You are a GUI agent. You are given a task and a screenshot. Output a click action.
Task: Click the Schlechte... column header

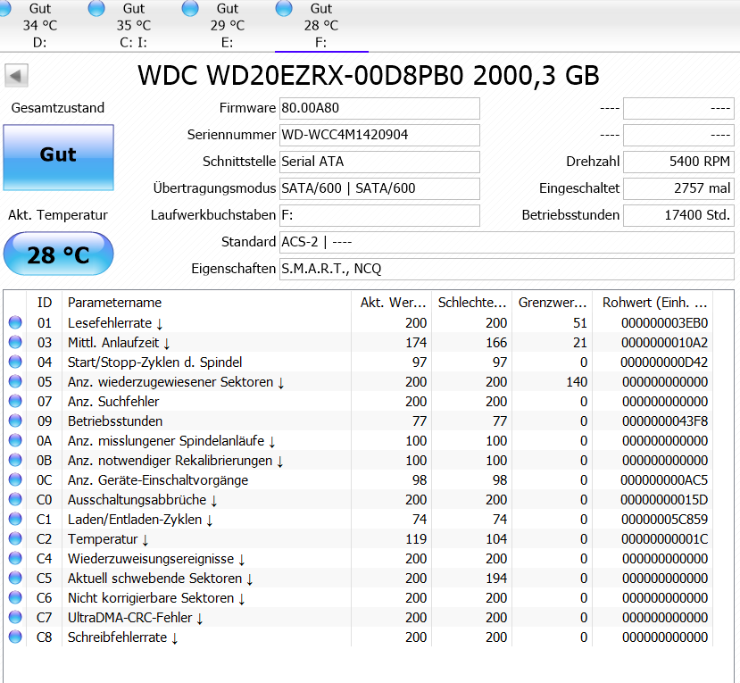click(x=472, y=303)
